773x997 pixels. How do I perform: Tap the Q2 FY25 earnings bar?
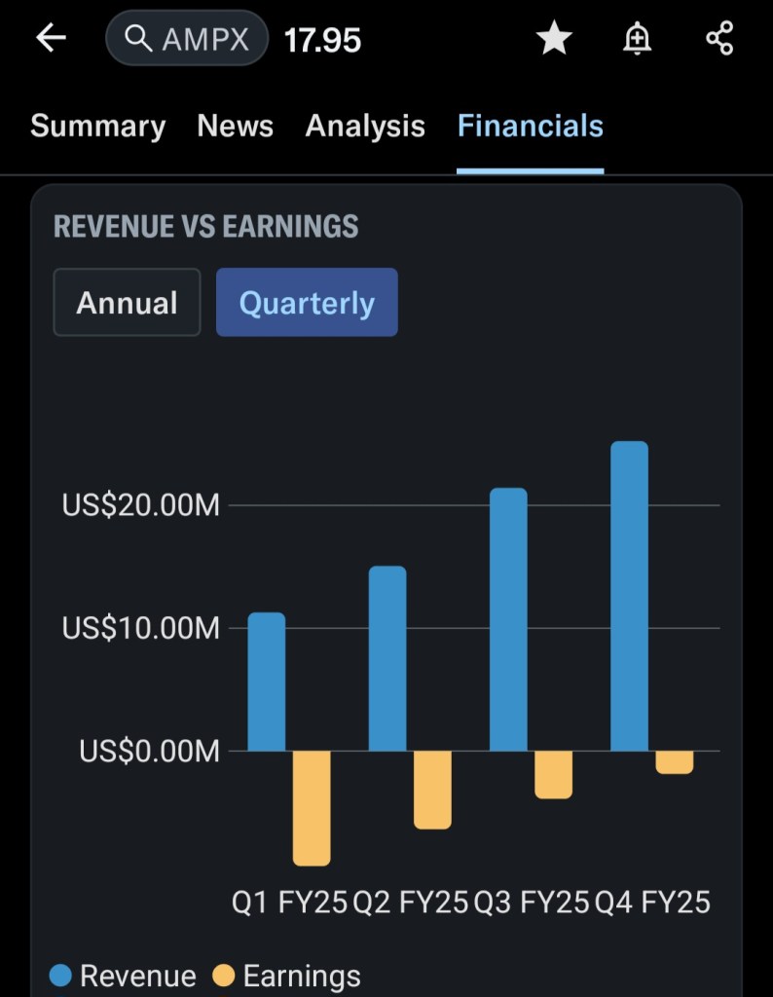pyautogui.click(x=432, y=790)
